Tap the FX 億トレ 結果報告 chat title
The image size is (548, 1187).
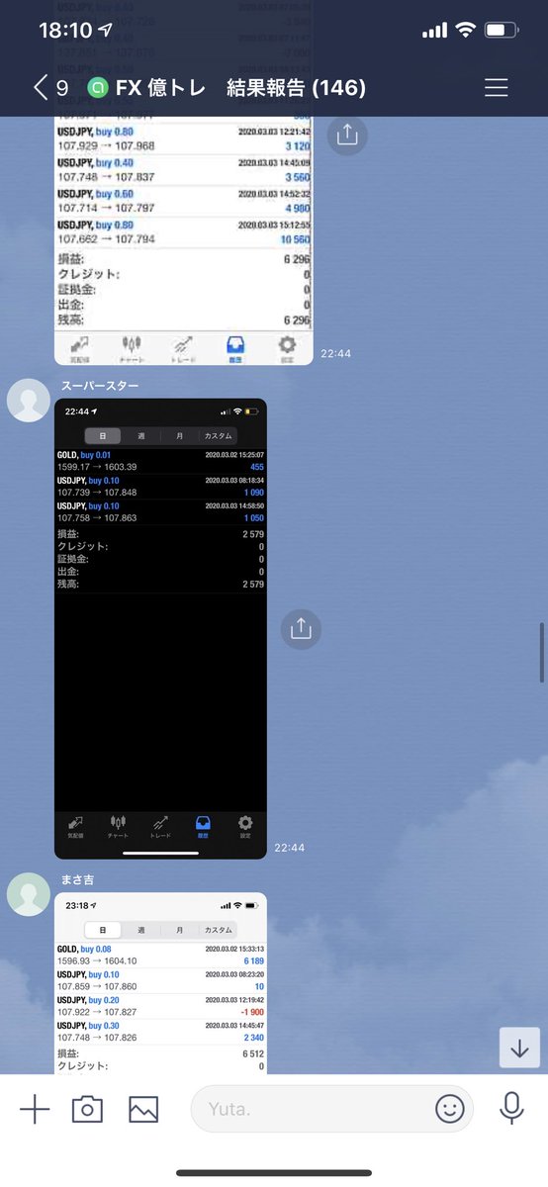tap(240, 88)
